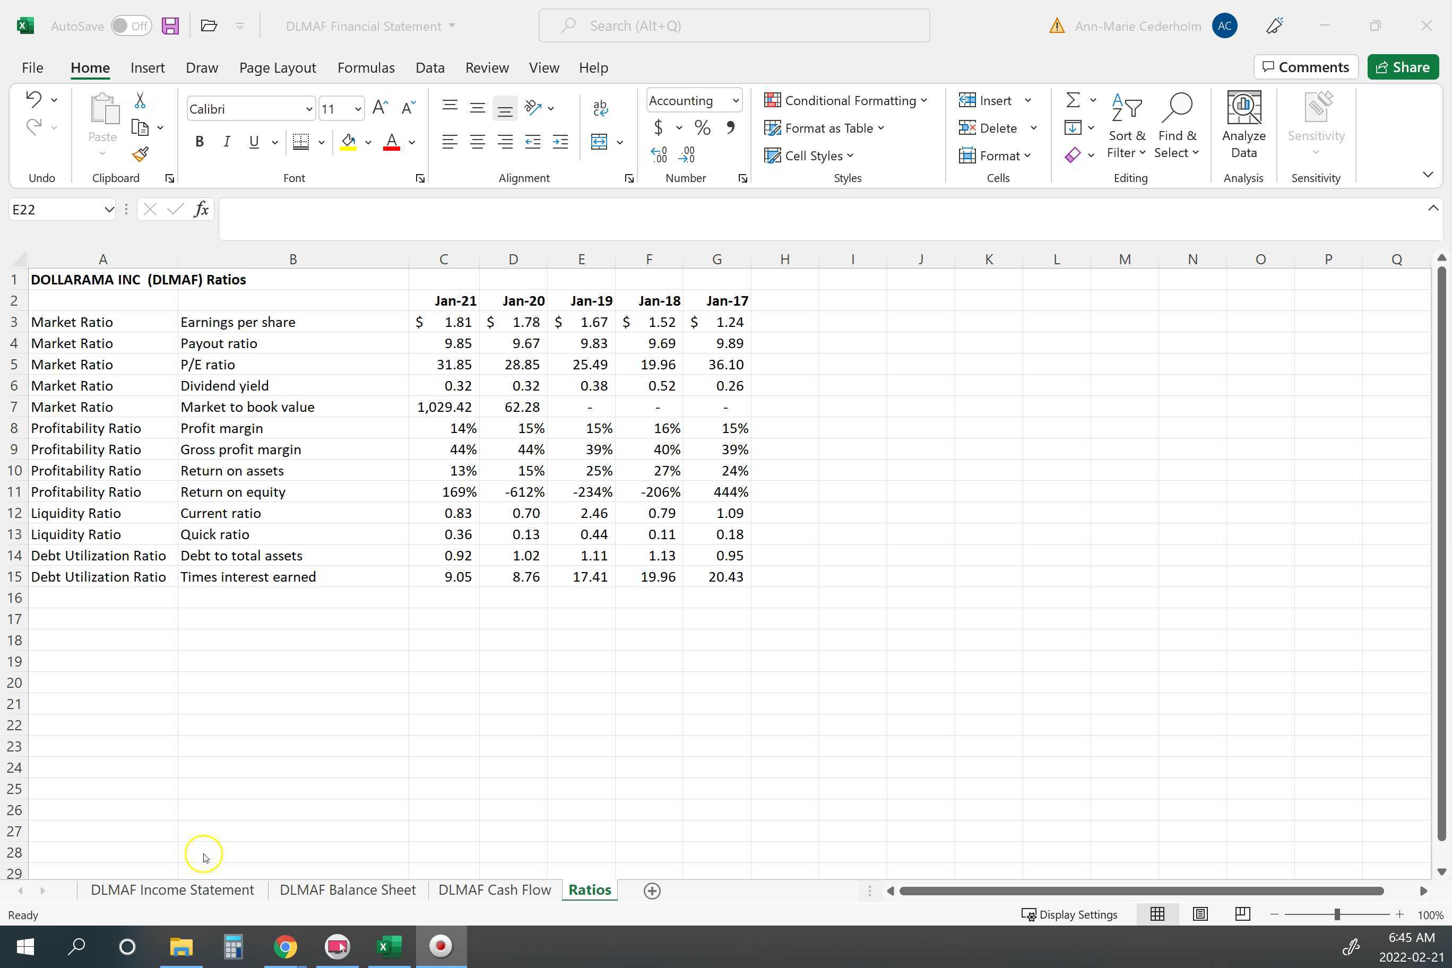The height and width of the screenshot is (968, 1452).
Task: Open the Number Format dropdown
Action: coord(735,101)
